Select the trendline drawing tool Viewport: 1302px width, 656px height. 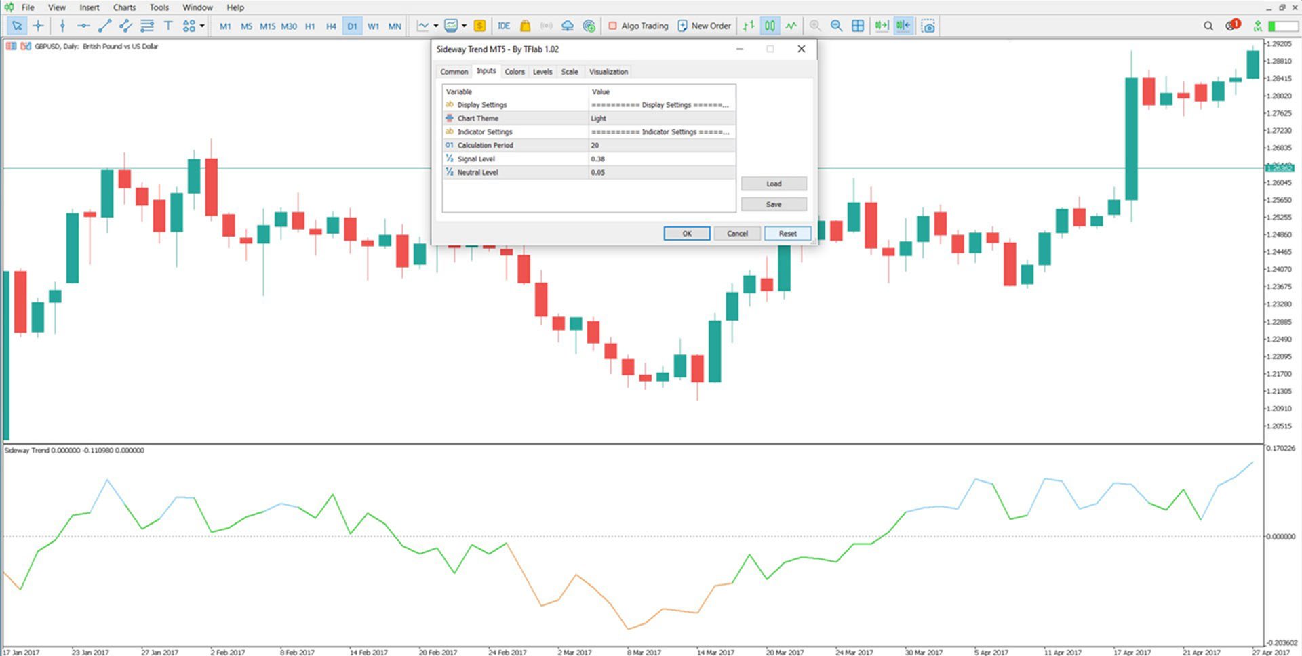coord(104,26)
